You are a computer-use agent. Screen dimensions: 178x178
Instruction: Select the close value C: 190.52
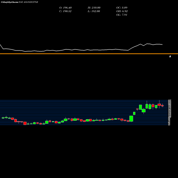66,11
